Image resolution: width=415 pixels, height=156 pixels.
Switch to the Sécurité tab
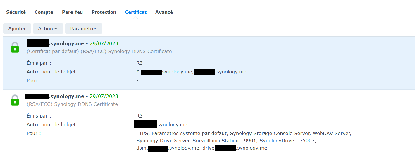pos(16,12)
